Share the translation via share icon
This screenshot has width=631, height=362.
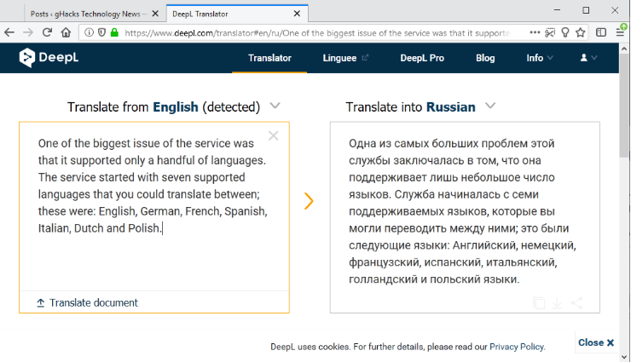[576, 303]
